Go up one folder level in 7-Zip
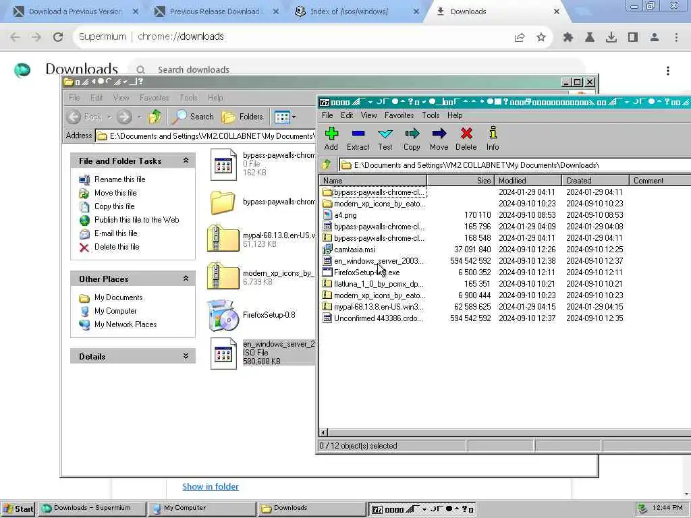 pyautogui.click(x=327, y=165)
